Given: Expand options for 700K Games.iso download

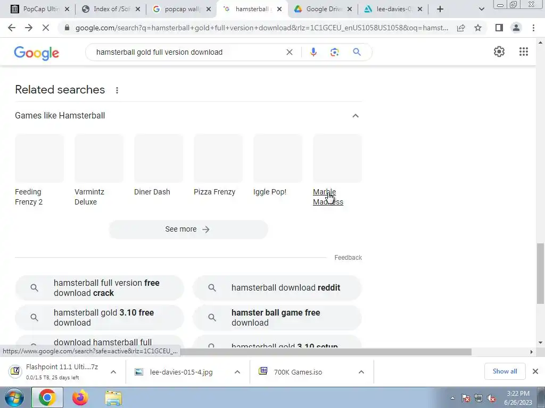Looking at the screenshot, I should point(361,372).
